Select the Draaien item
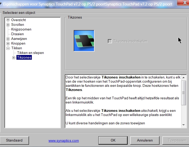The image size is (189, 147). (x=17, y=34)
